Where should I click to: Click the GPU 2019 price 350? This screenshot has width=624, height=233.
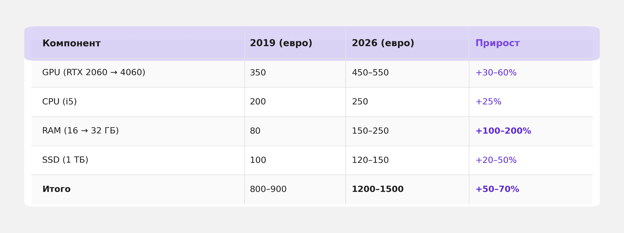[x=258, y=73]
